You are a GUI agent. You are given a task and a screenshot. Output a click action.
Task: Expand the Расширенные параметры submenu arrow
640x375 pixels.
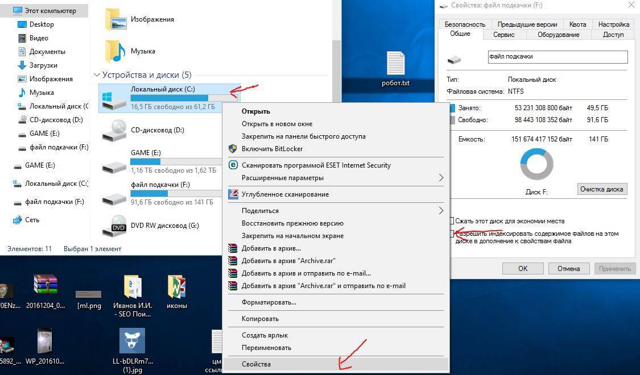[x=441, y=178]
